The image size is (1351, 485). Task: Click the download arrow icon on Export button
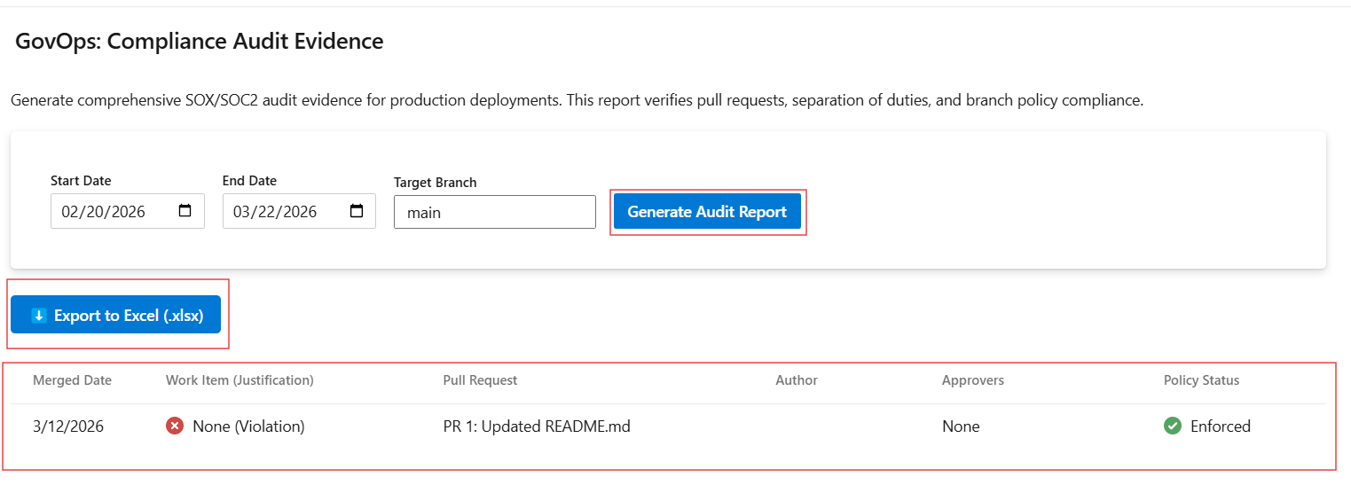coord(38,316)
